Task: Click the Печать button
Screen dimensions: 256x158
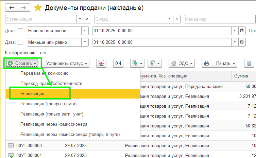Action: [x=226, y=63]
